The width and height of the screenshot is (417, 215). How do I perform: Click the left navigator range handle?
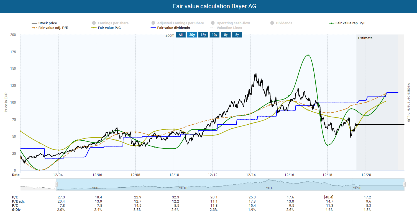point(56,184)
